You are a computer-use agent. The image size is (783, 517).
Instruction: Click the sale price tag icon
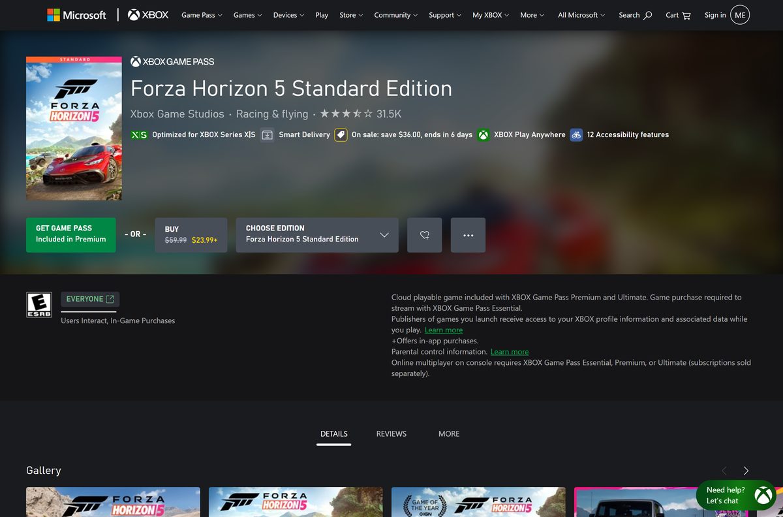[341, 135]
